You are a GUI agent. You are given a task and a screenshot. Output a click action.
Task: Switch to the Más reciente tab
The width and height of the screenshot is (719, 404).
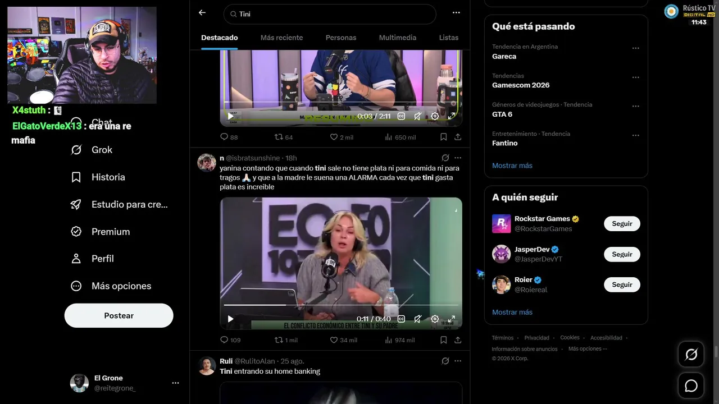281,38
